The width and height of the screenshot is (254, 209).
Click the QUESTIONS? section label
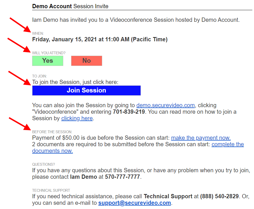[43, 164]
